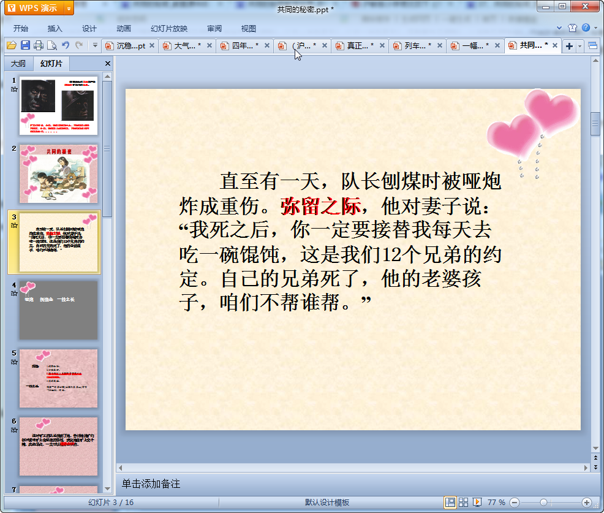Open Print Preview from quick toolbar
604x513 pixels.
click(x=52, y=45)
